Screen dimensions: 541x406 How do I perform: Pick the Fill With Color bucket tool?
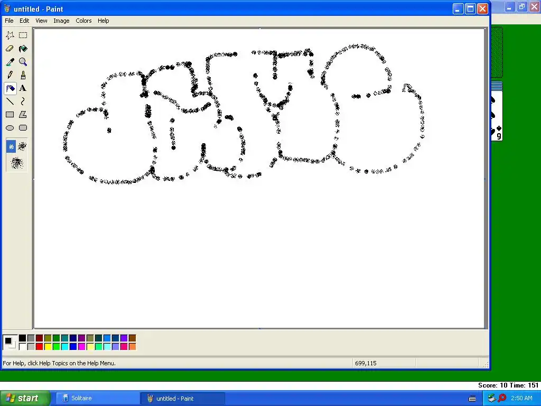tap(23, 49)
